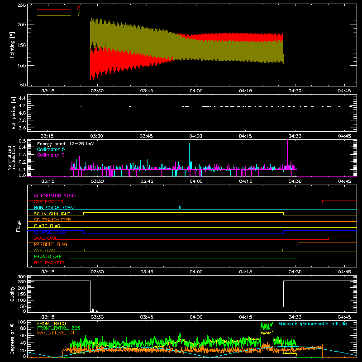Click the A4Z_FLAG pulse near 03:26
This screenshot has height=362, width=362.
pyautogui.click(x=84, y=250)
